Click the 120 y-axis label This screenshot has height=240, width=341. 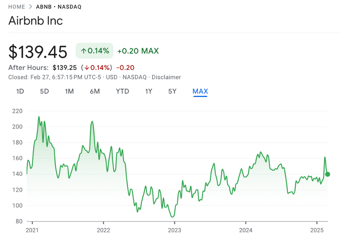click(17, 190)
